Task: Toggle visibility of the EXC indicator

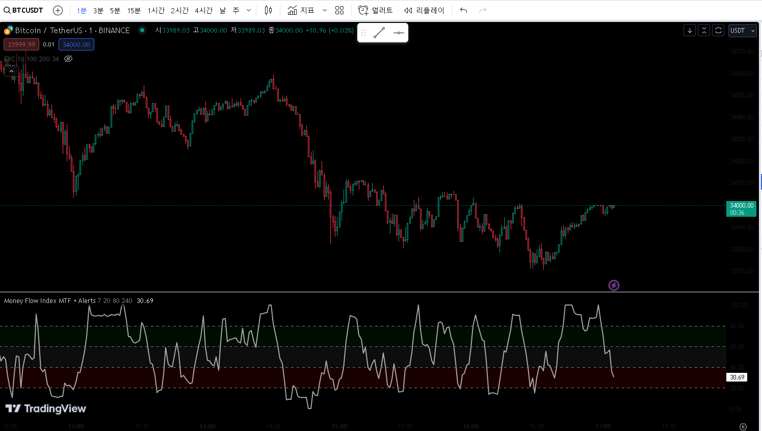Action: click(68, 59)
